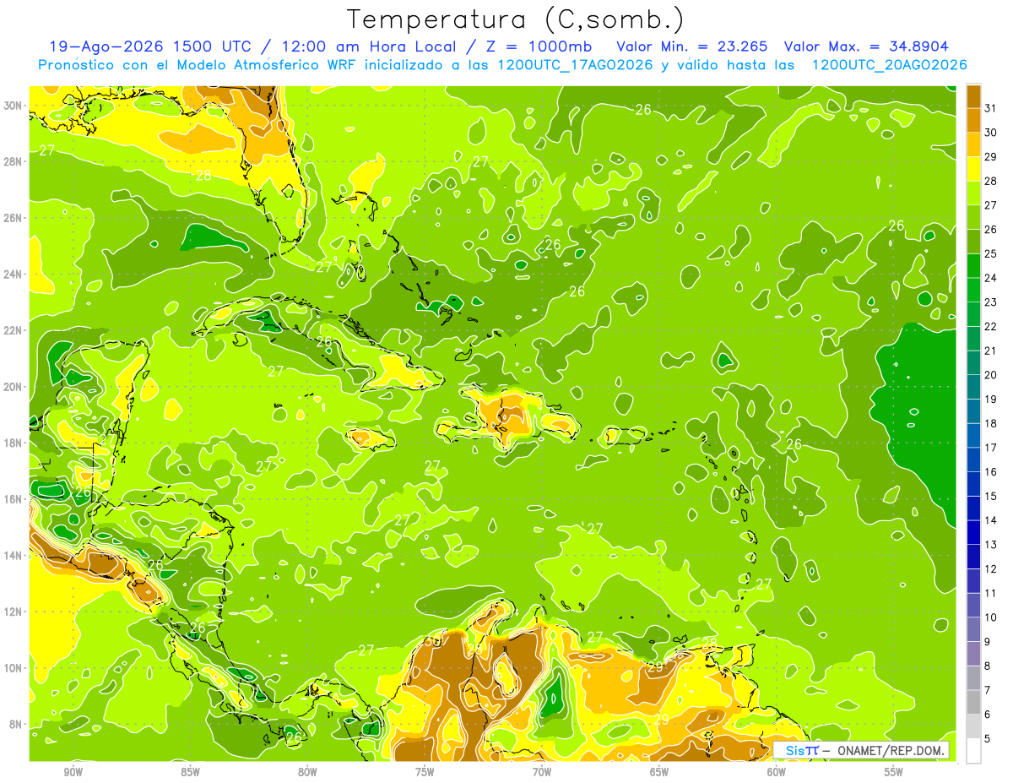
Task: Click the title 'Temperatura (C,somb.)'
Action: pyautogui.click(x=515, y=19)
